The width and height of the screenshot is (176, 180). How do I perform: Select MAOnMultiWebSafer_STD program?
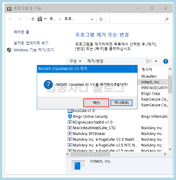click(x=94, y=128)
